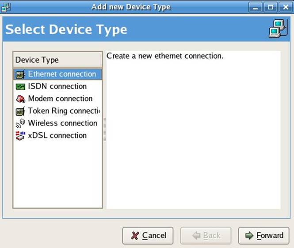Pick the Token Ring connection entry
This screenshot has height=248, width=294.
[x=63, y=111]
